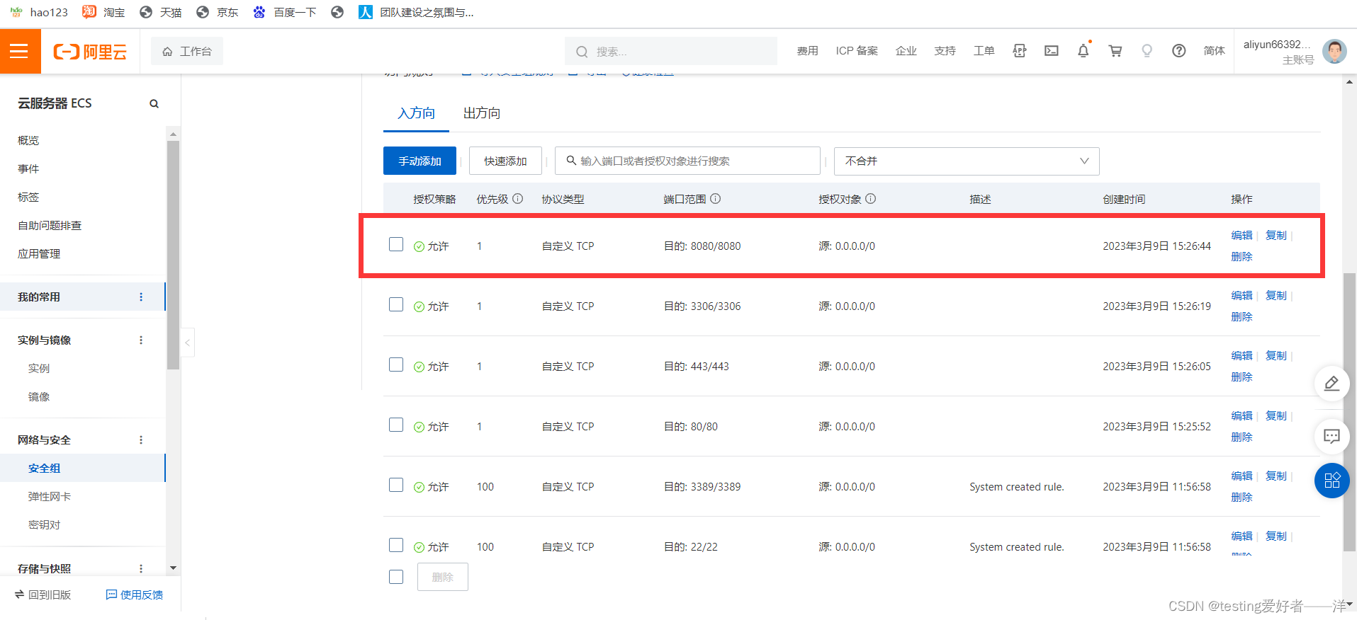The image size is (1357, 620).
Task: Open the 京东 bookmark
Action: click(218, 12)
